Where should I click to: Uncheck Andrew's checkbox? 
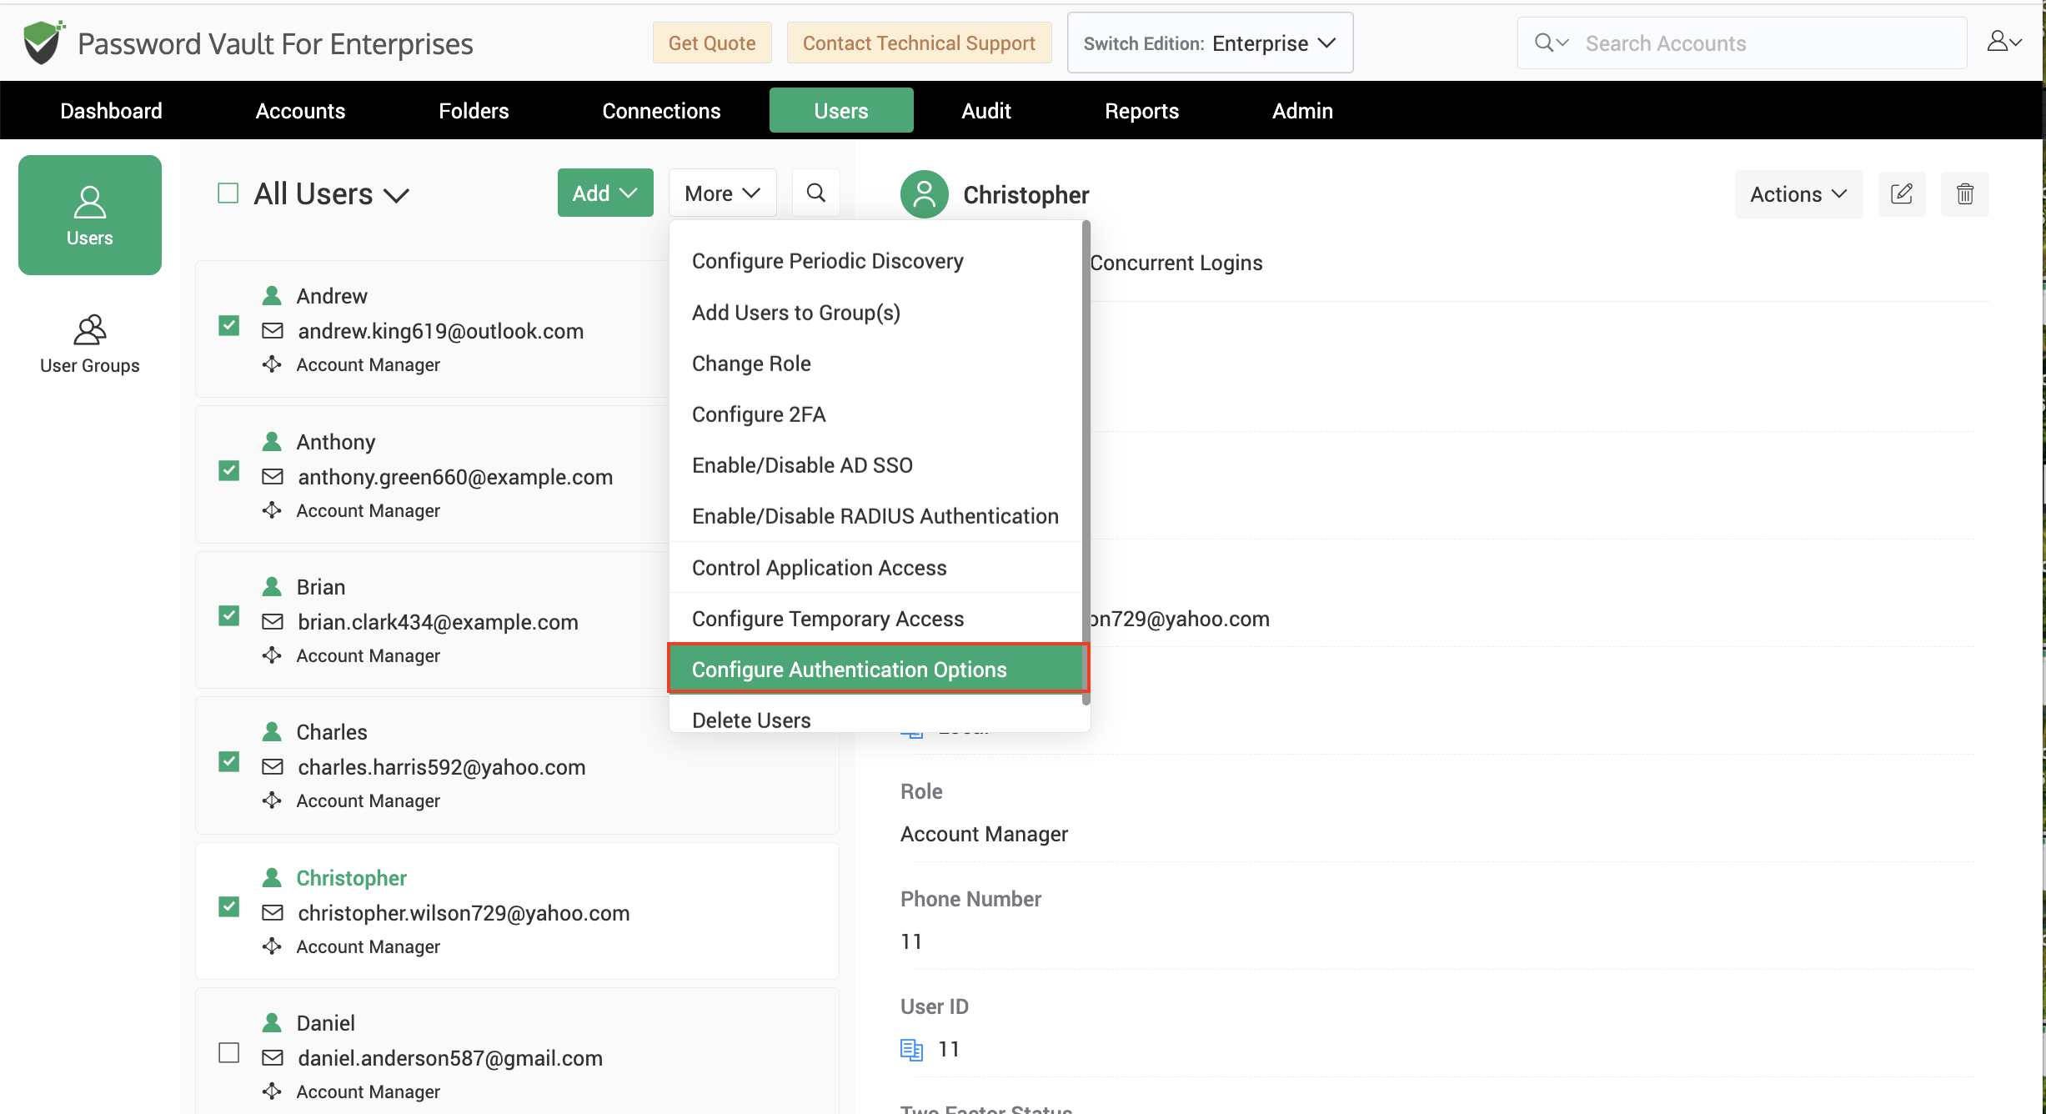(229, 325)
